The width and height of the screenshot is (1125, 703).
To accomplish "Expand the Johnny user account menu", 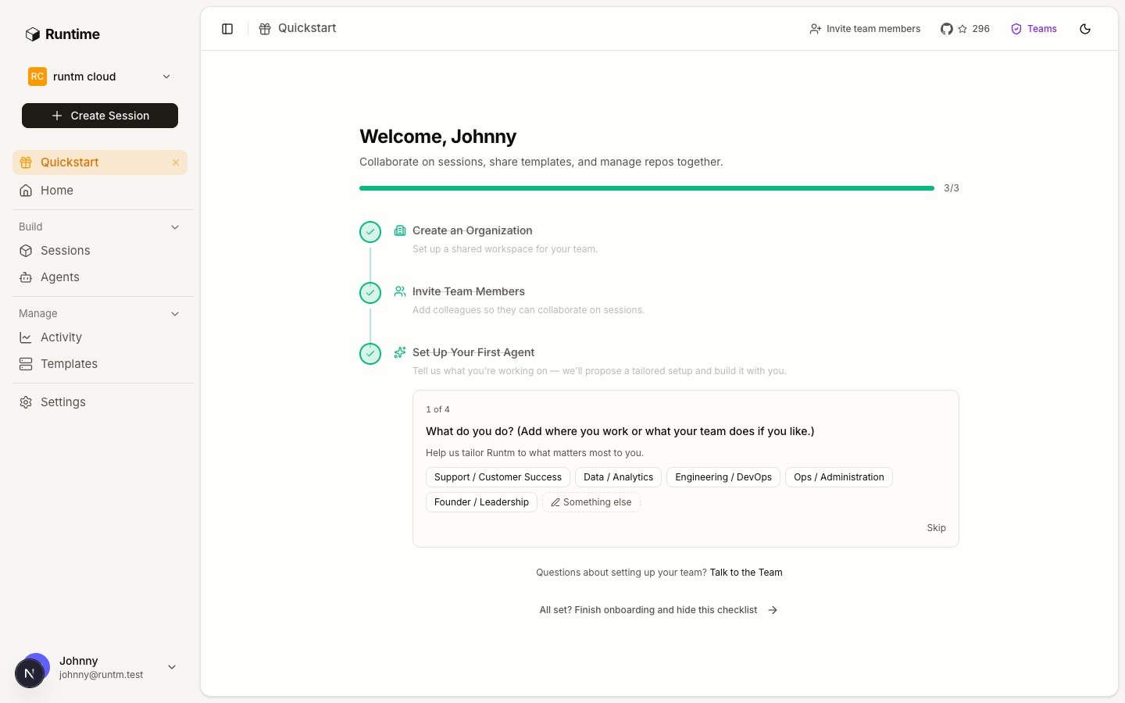I will [100, 668].
